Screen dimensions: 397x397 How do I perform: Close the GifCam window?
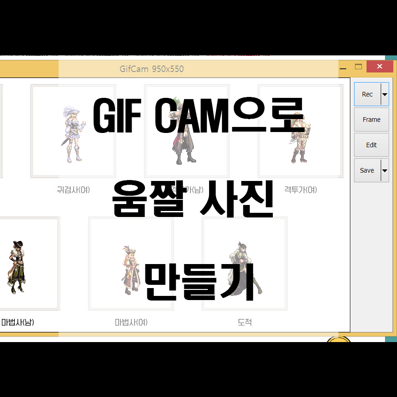379,66
